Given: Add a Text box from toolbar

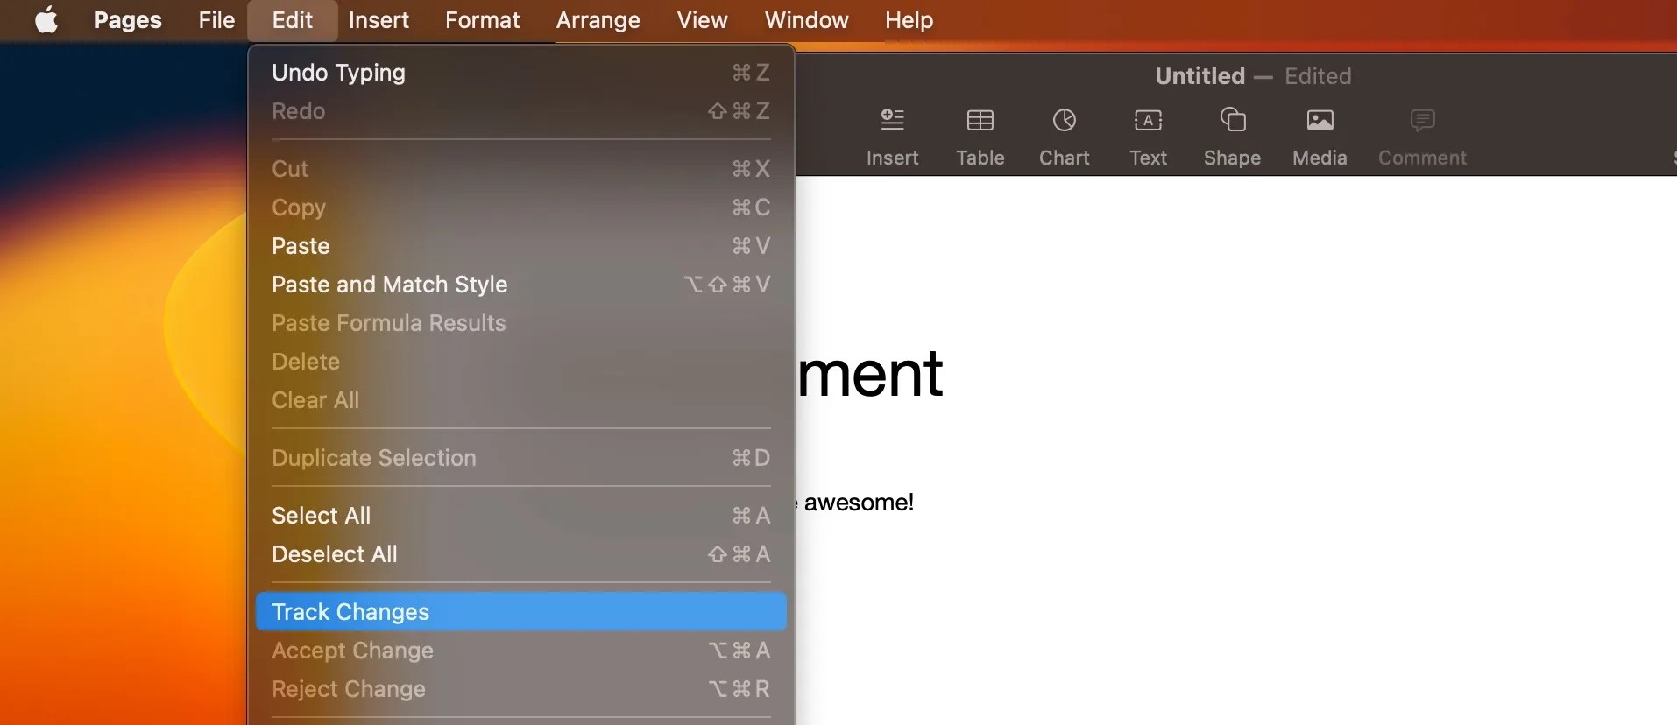Looking at the screenshot, I should pyautogui.click(x=1148, y=137).
